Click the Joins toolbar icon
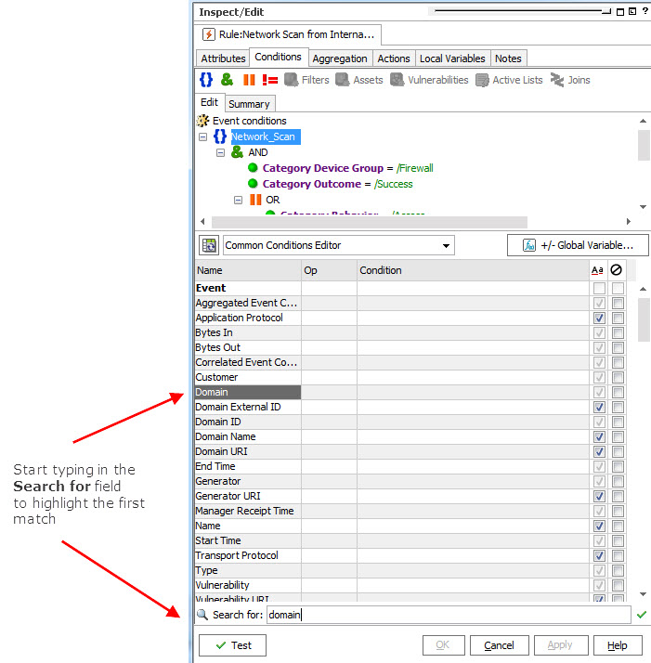The width and height of the screenshot is (651, 663). (570, 80)
